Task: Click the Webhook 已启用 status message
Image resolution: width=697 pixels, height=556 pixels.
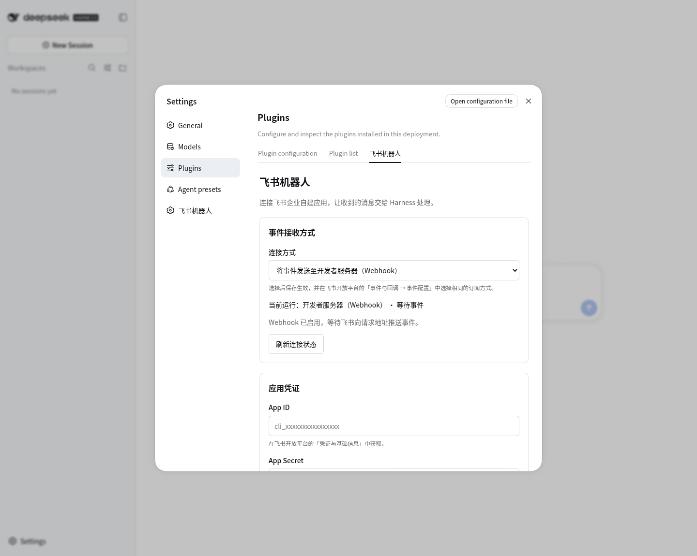Action: pyautogui.click(x=345, y=322)
